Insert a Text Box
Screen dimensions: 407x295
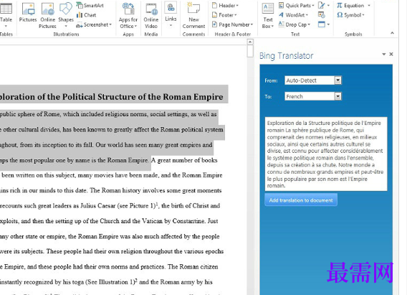268,16
